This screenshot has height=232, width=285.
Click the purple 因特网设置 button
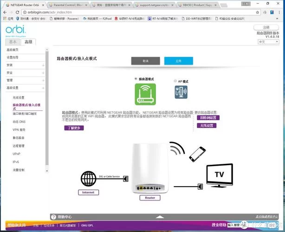coord(208,118)
